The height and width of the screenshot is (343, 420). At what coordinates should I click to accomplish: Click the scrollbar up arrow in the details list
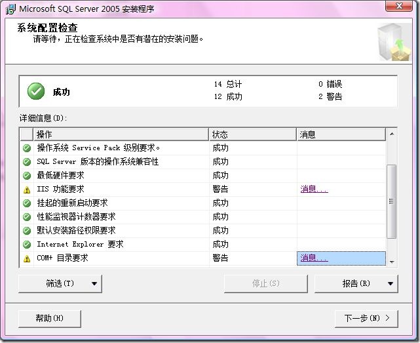[392, 134]
